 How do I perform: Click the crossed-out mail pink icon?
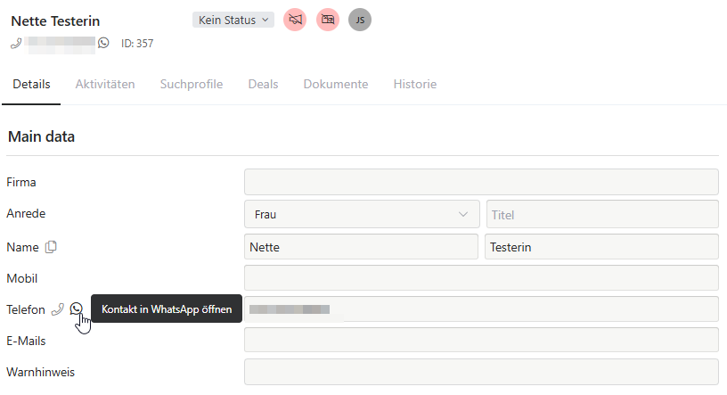(328, 20)
